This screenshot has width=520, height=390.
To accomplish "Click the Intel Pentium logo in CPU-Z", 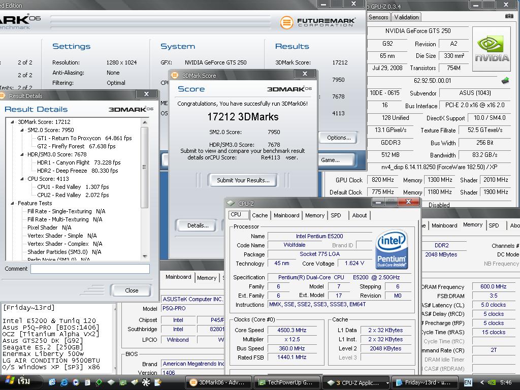I will (392, 249).
